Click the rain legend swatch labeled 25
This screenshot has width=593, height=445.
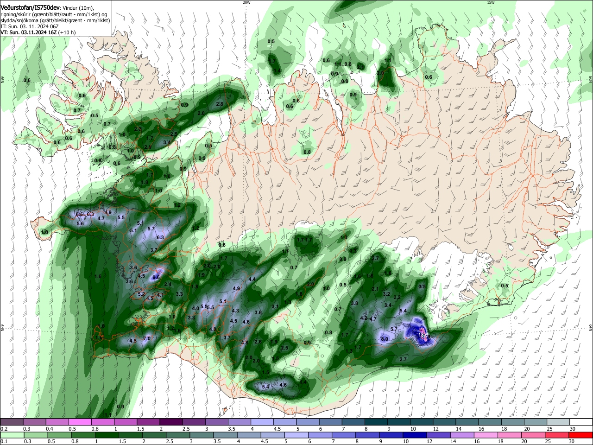tap(557, 435)
